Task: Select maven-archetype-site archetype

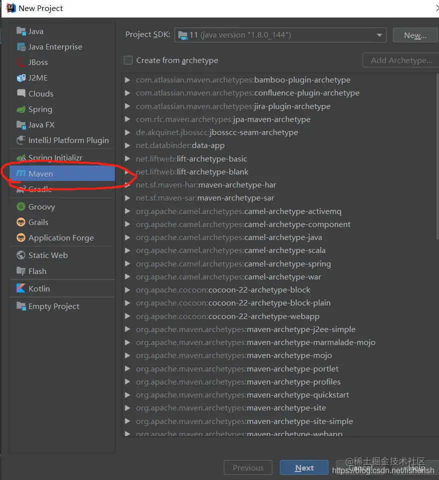Action: pos(231,408)
